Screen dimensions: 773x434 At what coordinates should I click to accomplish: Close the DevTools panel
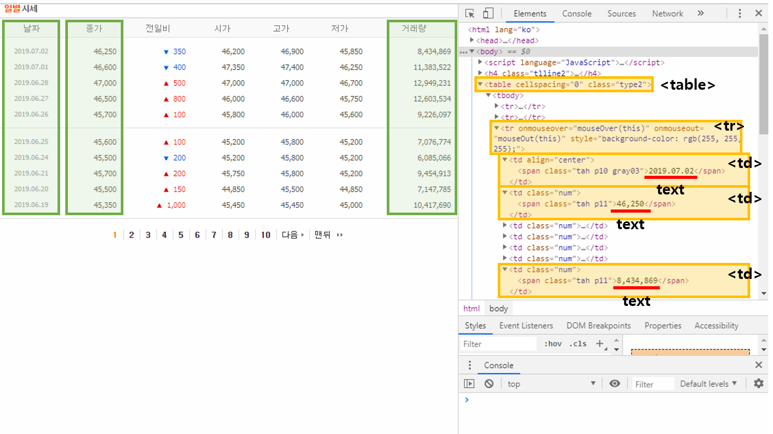point(759,13)
